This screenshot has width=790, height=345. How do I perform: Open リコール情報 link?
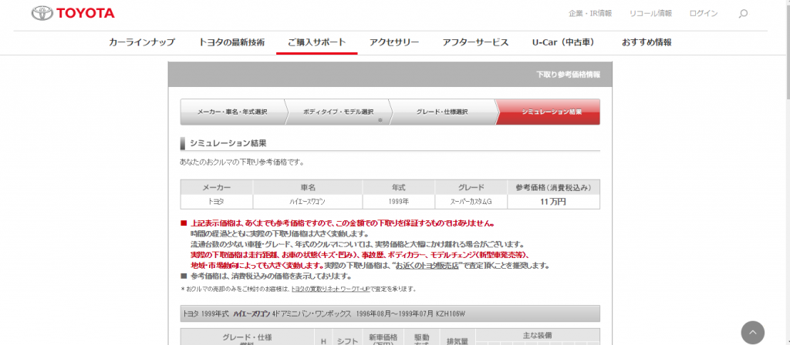pos(650,14)
